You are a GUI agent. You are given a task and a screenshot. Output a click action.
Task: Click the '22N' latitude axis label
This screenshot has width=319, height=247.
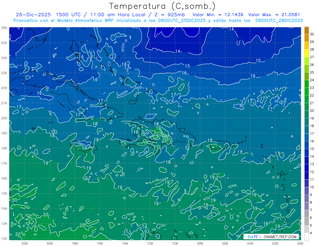pyautogui.click(x=4, y=88)
